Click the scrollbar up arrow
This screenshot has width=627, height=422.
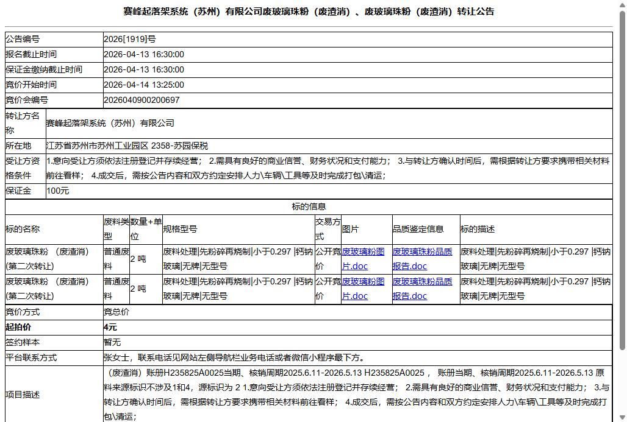621,5
